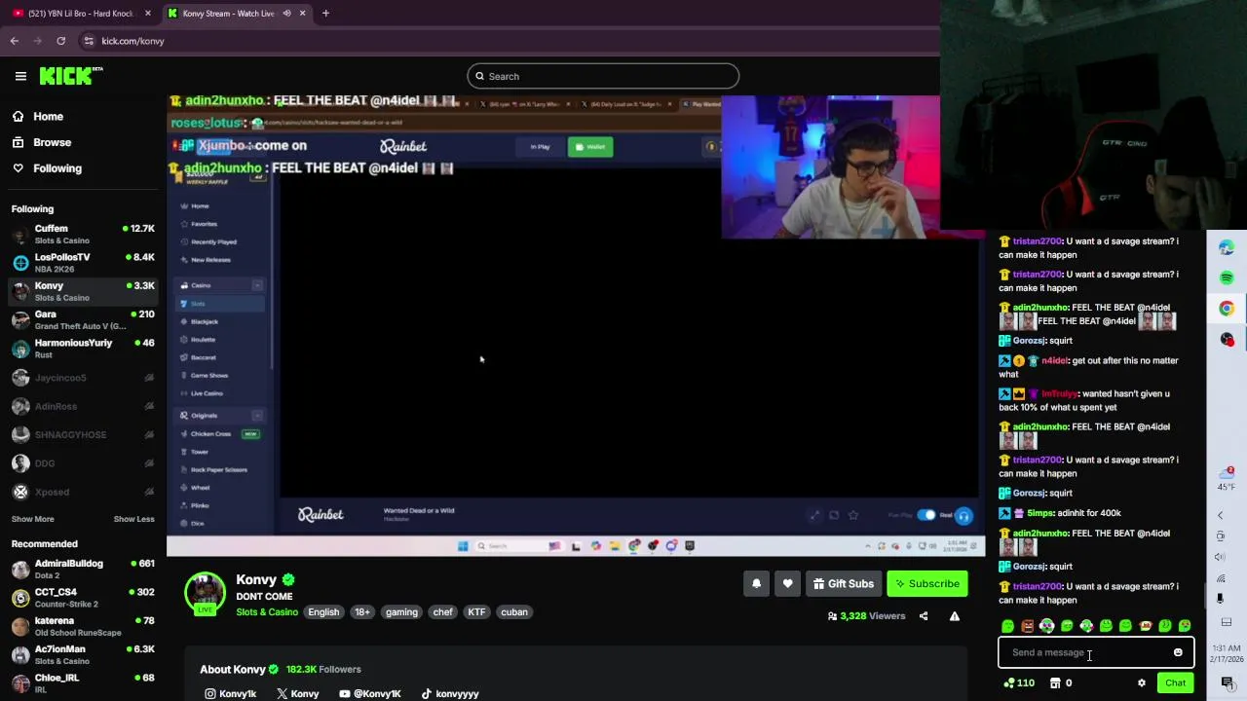Open LosPollosTV channel in Following list
The width and height of the screenshot is (1247, 701).
[x=83, y=263]
